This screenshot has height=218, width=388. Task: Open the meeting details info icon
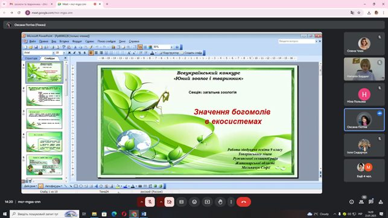351,202
